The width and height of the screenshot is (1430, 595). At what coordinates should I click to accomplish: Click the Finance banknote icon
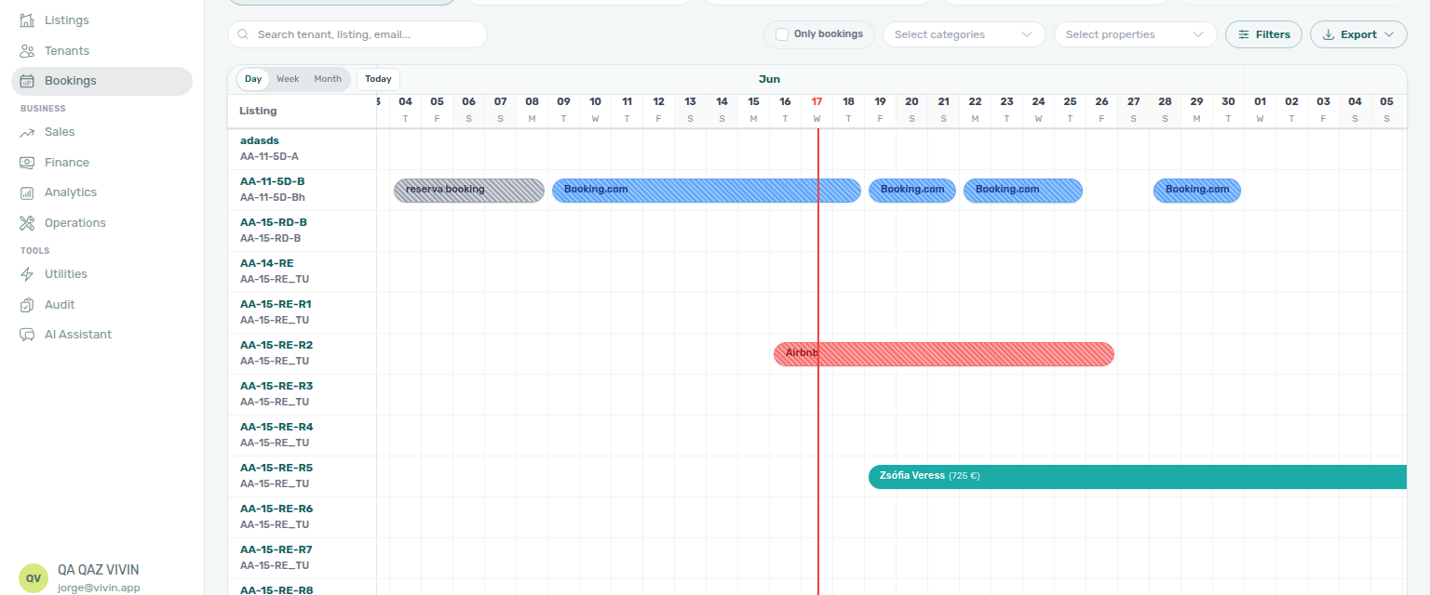[27, 162]
